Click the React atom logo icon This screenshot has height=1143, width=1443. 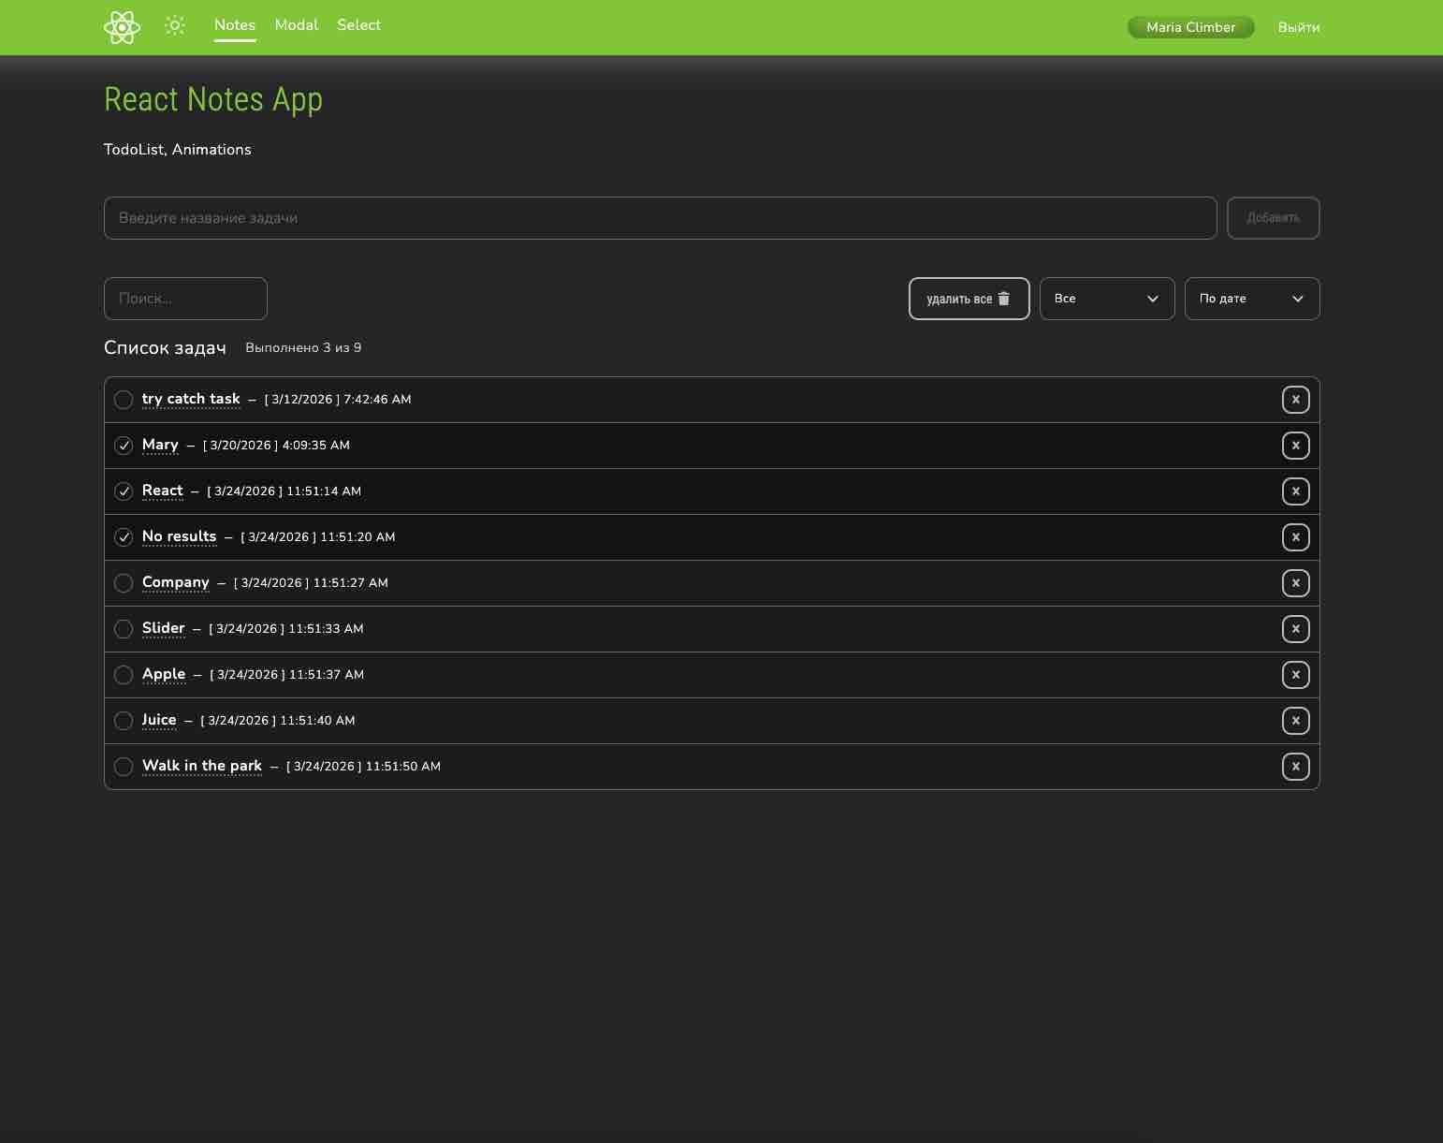122,27
